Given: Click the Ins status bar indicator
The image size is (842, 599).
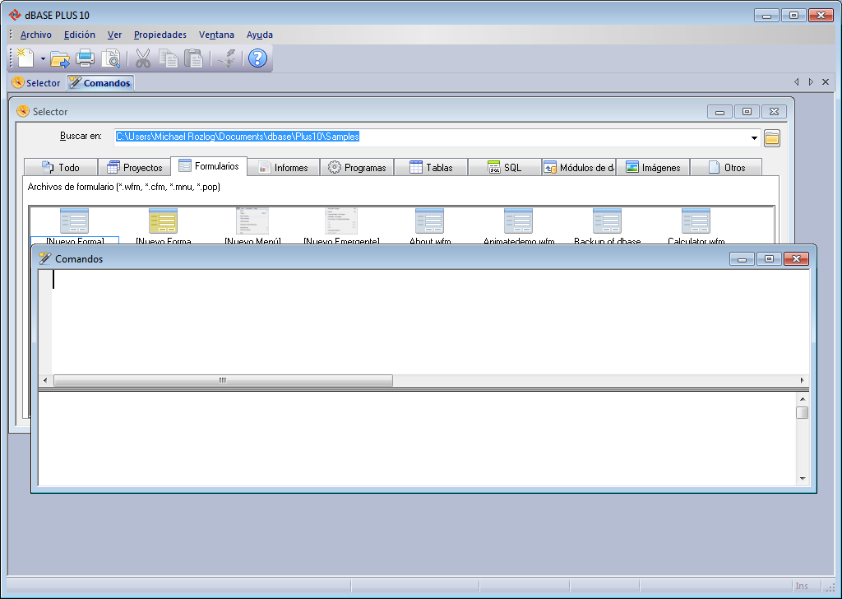Looking at the screenshot, I should 802,586.
